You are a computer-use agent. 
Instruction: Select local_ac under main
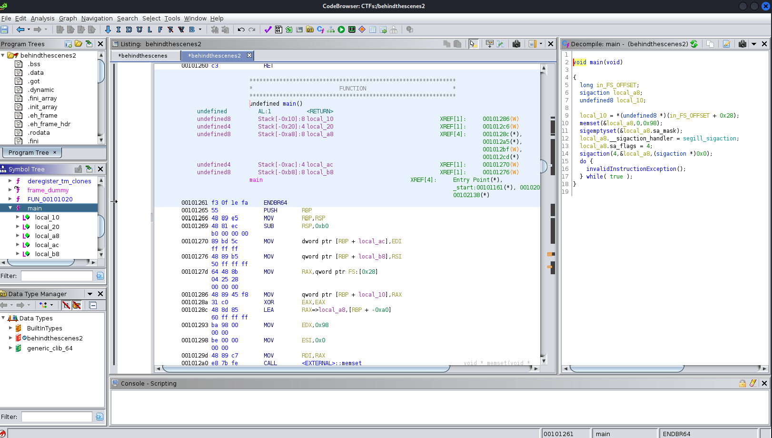point(47,245)
